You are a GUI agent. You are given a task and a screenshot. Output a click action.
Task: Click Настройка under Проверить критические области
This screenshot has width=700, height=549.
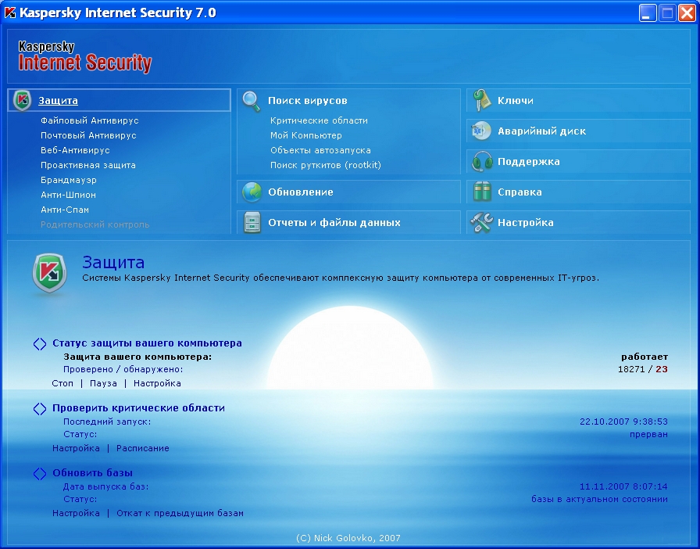point(76,448)
